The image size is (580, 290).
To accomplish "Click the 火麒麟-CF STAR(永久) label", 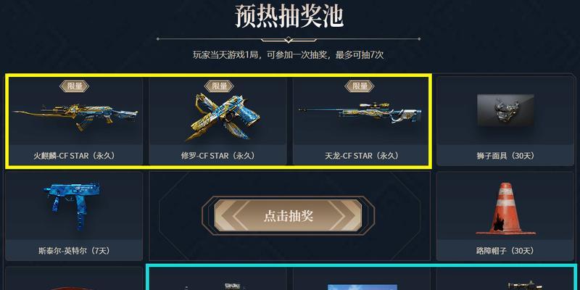I will pos(75,156).
